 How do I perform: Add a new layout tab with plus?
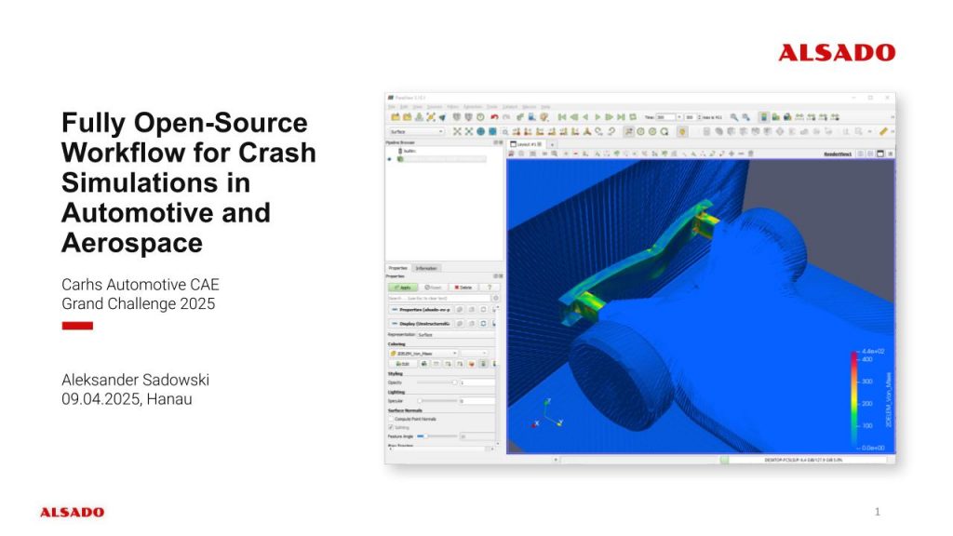coord(552,144)
